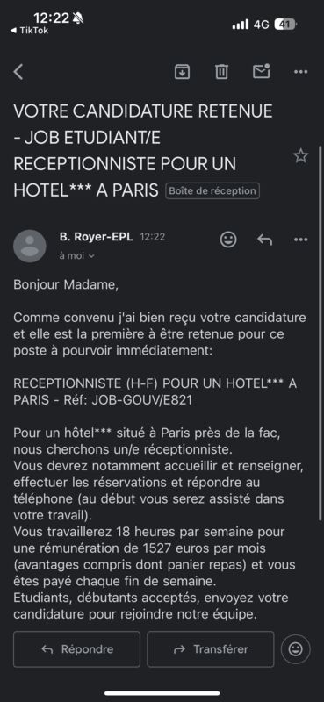Image resolution: width=324 pixels, height=702 pixels.
Task: Delete the email using the trash icon
Action: [x=221, y=72]
